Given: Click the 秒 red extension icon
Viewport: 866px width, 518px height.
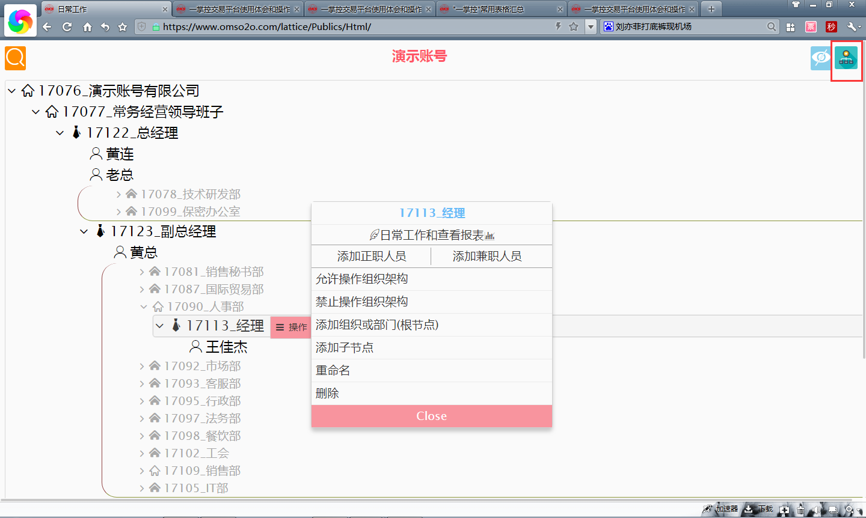Looking at the screenshot, I should (x=831, y=26).
